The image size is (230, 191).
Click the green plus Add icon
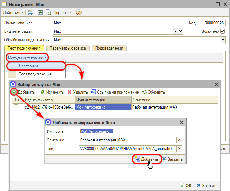pos(14,92)
